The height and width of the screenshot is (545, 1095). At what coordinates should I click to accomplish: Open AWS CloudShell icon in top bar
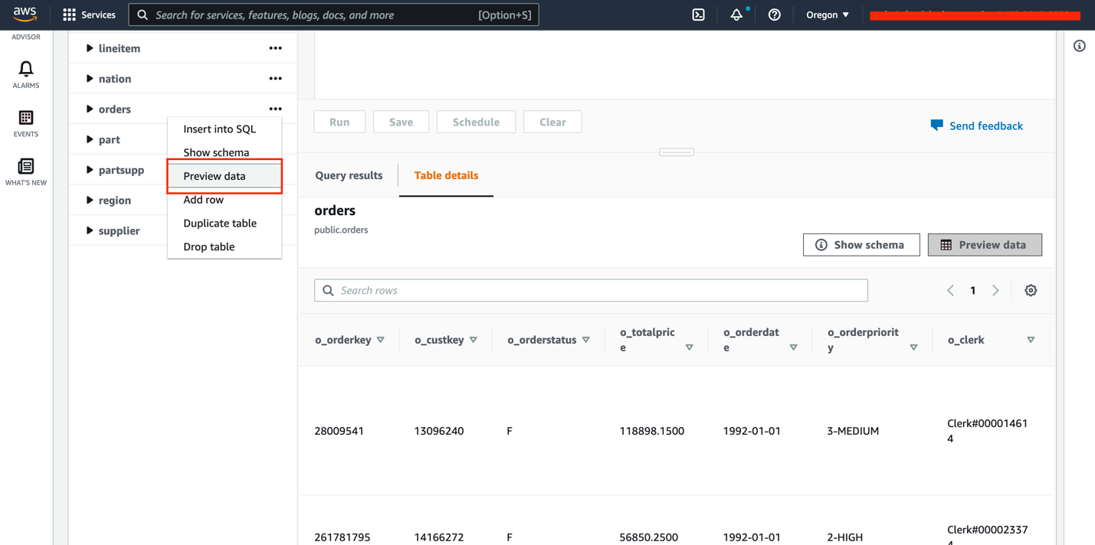click(698, 15)
